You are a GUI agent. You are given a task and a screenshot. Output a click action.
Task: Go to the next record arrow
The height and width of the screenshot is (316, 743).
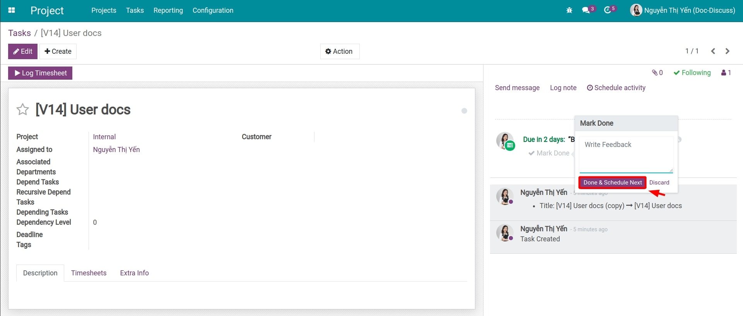click(728, 51)
